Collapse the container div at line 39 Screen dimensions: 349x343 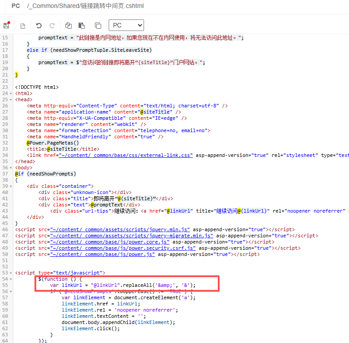11,186
